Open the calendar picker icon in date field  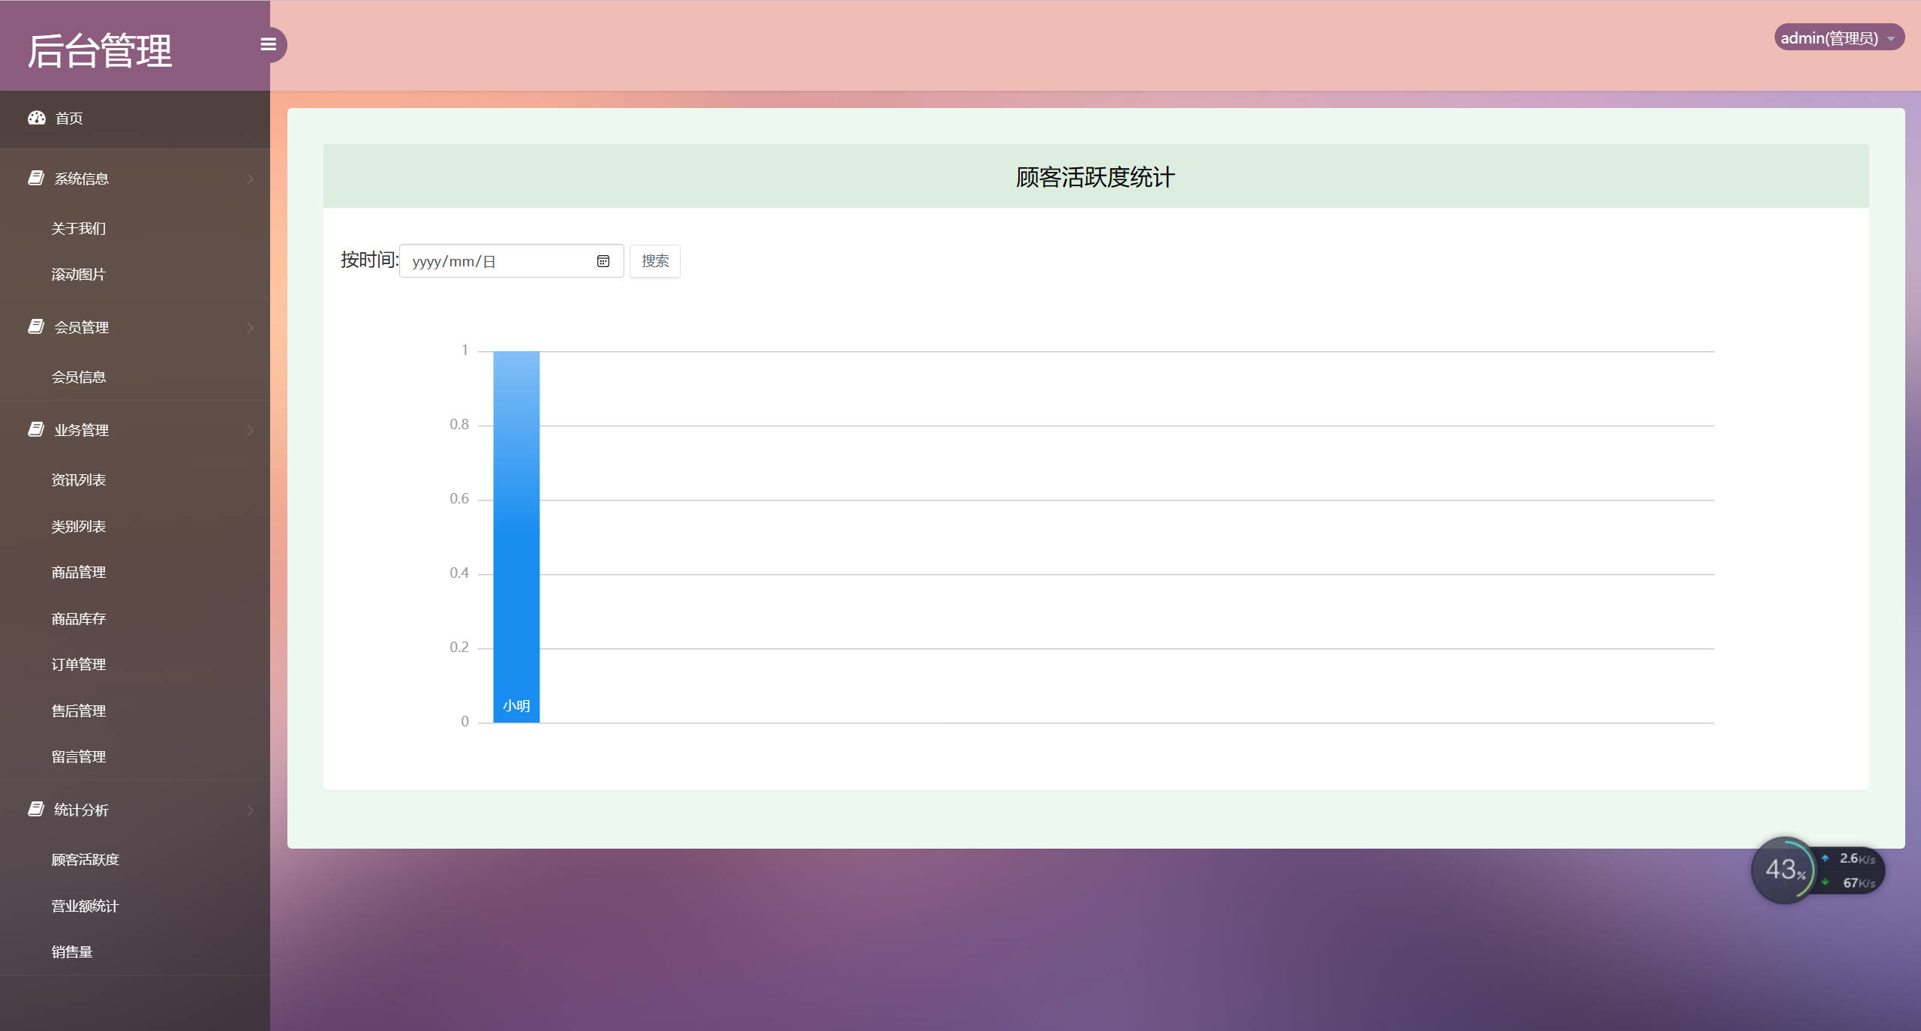603,260
